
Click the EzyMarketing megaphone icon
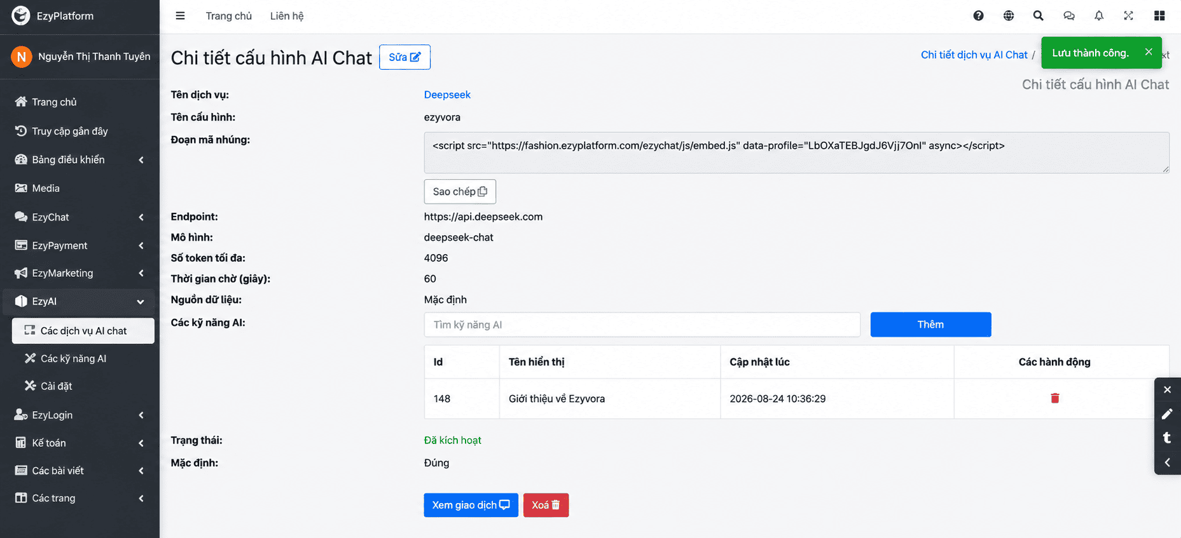(x=21, y=273)
